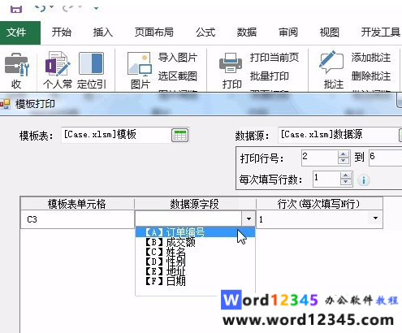Toggle the 数据源字段 combo box arrow

coord(249,218)
